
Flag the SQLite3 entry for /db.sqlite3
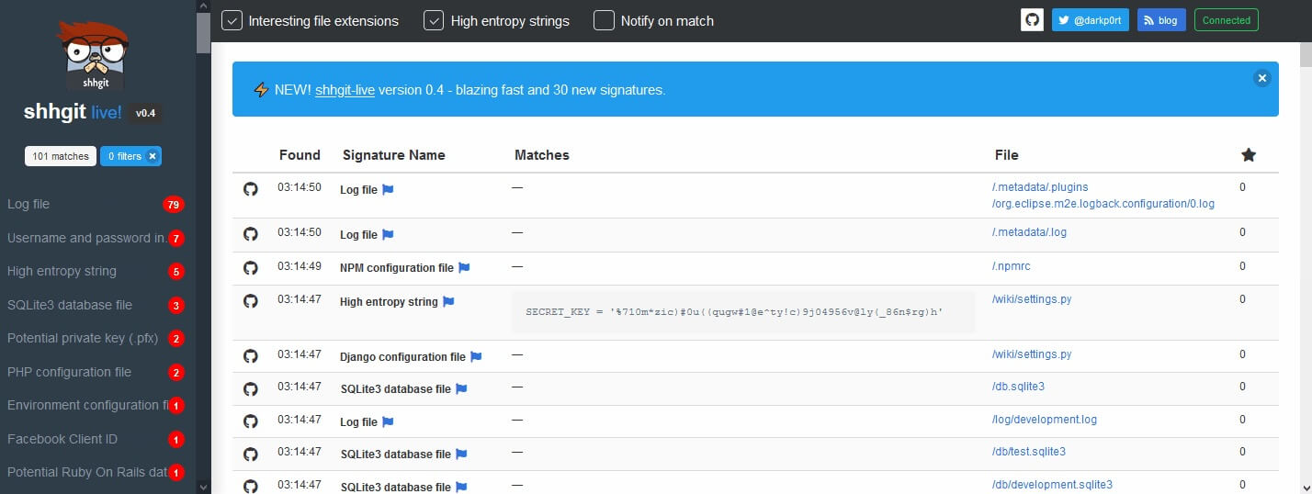pos(461,389)
